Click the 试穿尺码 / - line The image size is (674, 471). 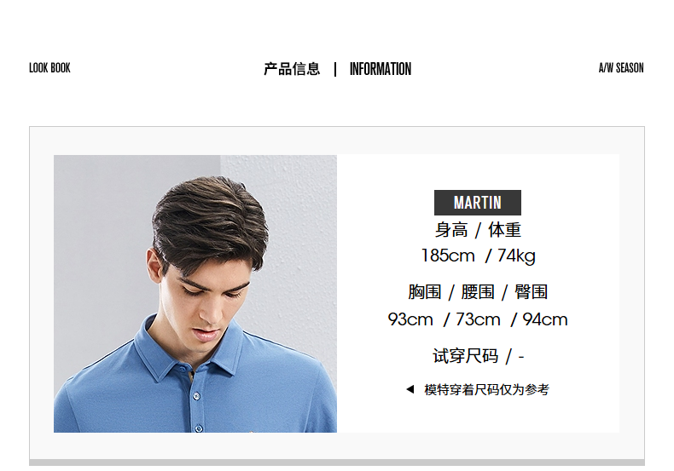pyautogui.click(x=478, y=356)
